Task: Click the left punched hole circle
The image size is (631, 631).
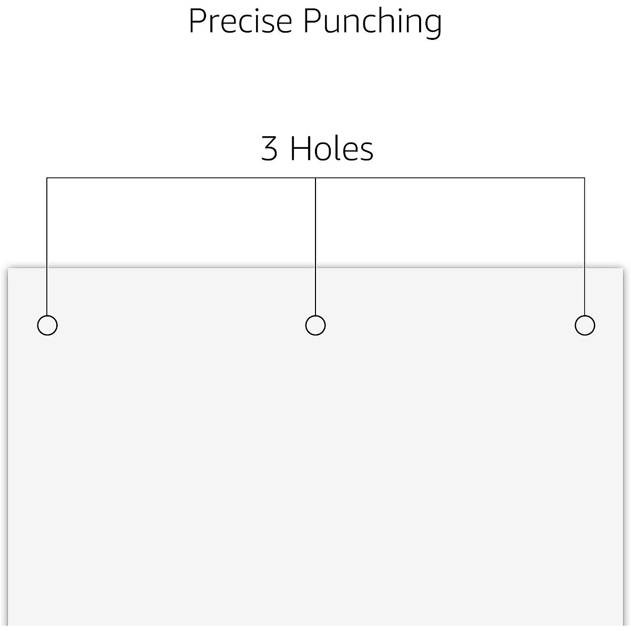Action: [47, 325]
